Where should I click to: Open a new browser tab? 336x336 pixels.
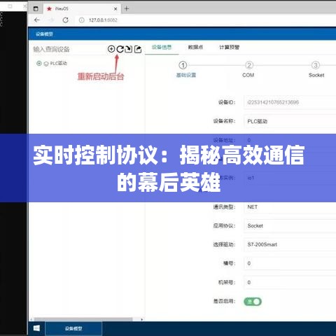127,8
